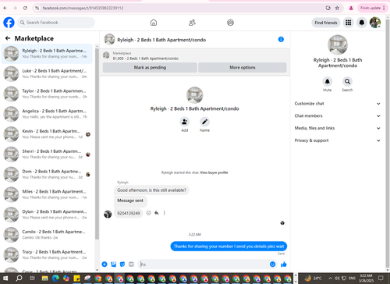390x284 pixels.
Task: Open Sherri's apartment conversation
Action: 47,154
